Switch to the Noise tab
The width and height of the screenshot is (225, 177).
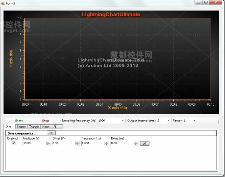point(46,127)
